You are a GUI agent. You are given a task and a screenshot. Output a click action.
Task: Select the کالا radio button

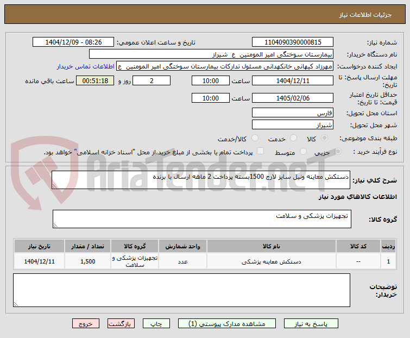click(324, 138)
